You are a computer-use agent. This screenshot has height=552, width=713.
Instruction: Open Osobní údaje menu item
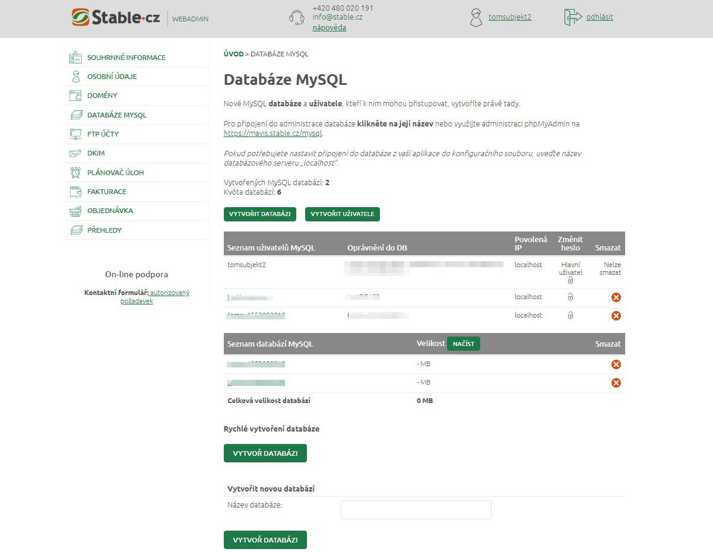(x=112, y=77)
